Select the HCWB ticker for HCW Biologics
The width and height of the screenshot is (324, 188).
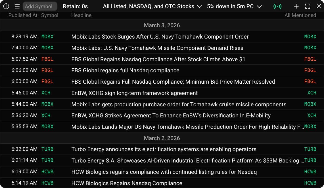click(47, 171)
